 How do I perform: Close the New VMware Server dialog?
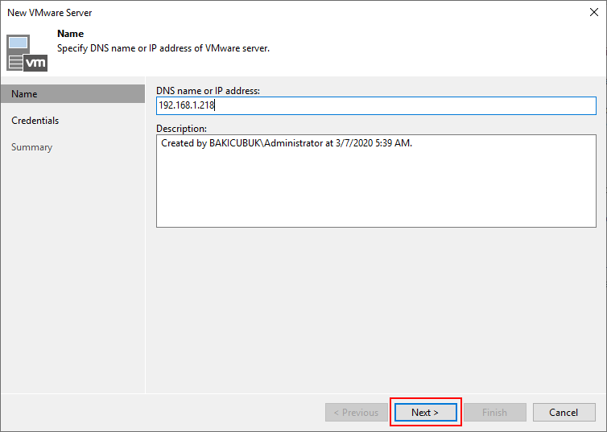(x=594, y=12)
